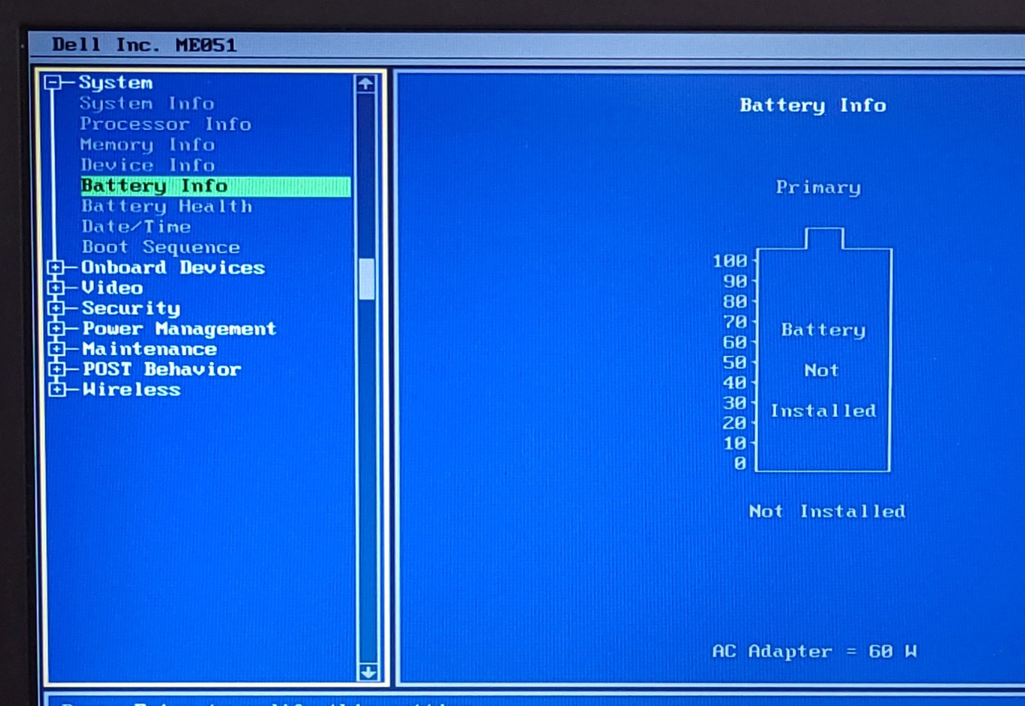Open System Info entry

tap(147, 103)
